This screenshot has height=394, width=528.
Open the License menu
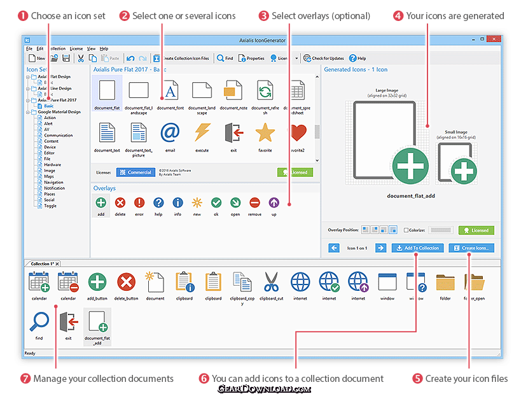point(76,48)
